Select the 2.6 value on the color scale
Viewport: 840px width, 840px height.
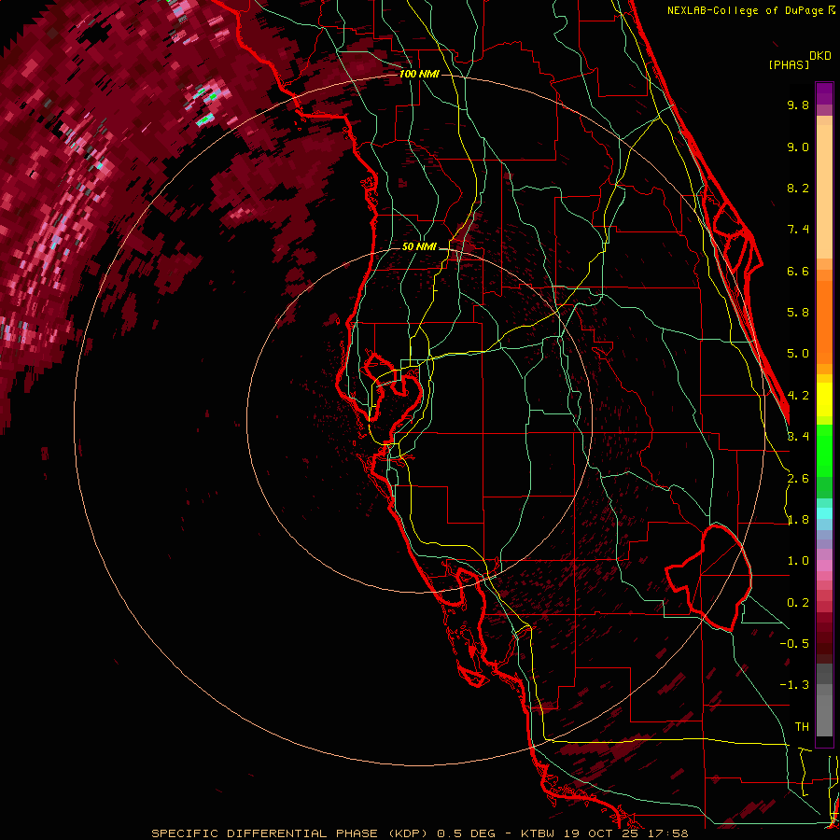(x=798, y=479)
